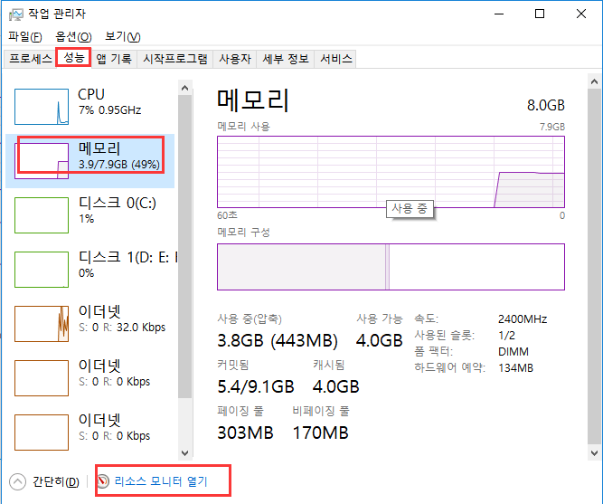
Task: Select the CPU usage graph thumbnail
Action: pos(42,107)
